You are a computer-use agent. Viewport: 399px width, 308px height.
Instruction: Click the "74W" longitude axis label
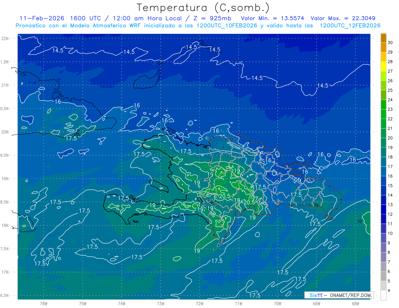[x=122, y=303]
